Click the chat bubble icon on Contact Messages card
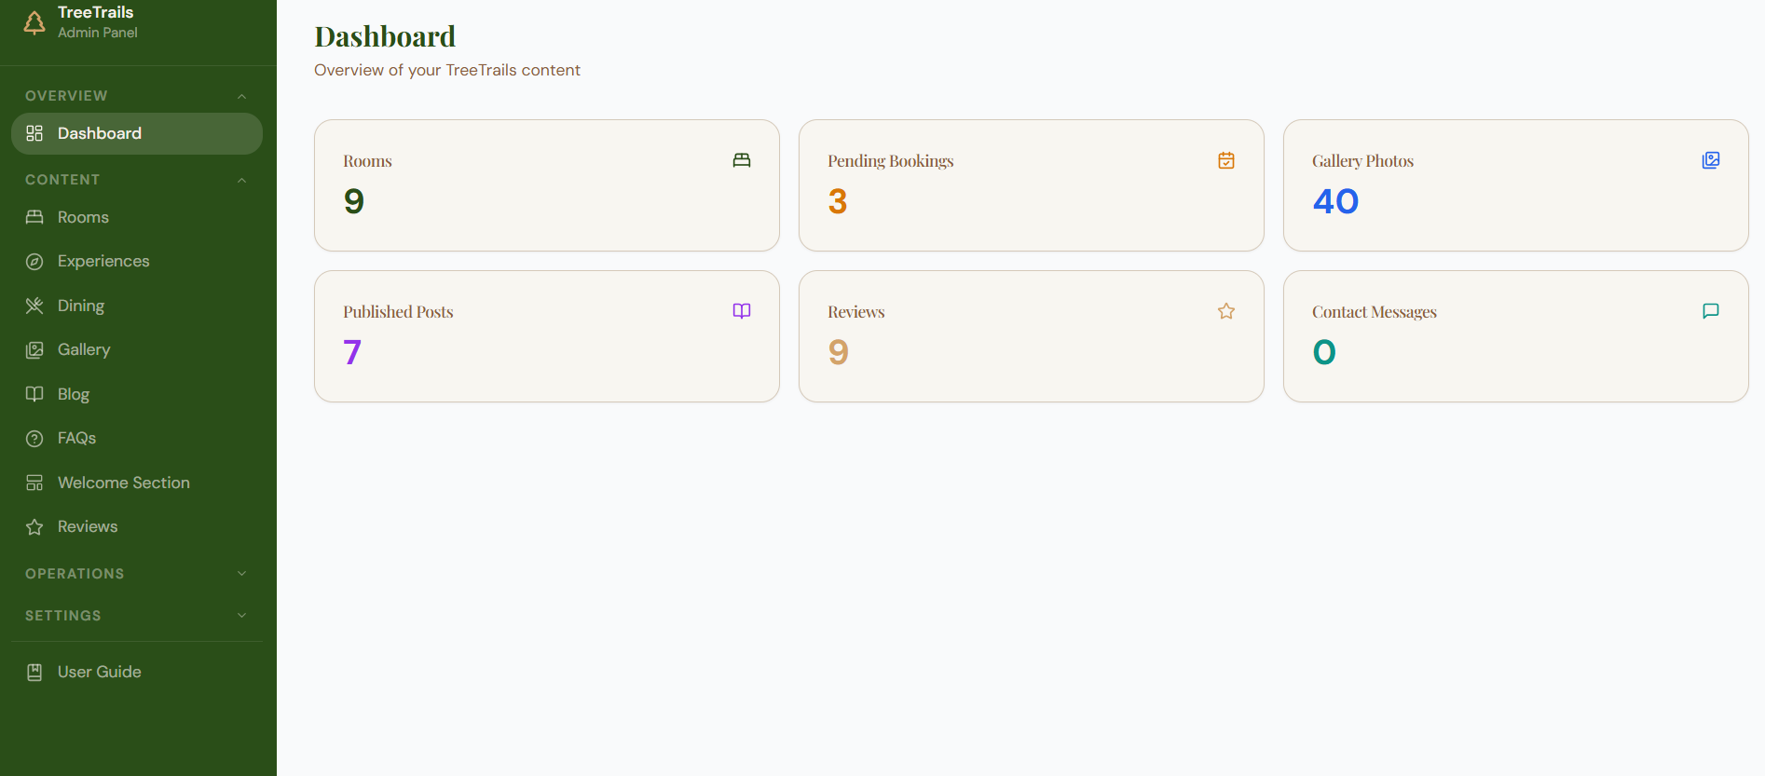This screenshot has height=776, width=1765. [x=1711, y=311]
